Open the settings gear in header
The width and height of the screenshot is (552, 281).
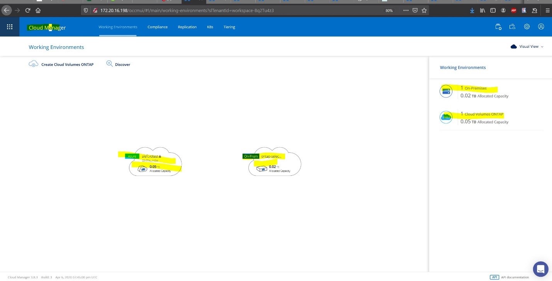pyautogui.click(x=527, y=27)
